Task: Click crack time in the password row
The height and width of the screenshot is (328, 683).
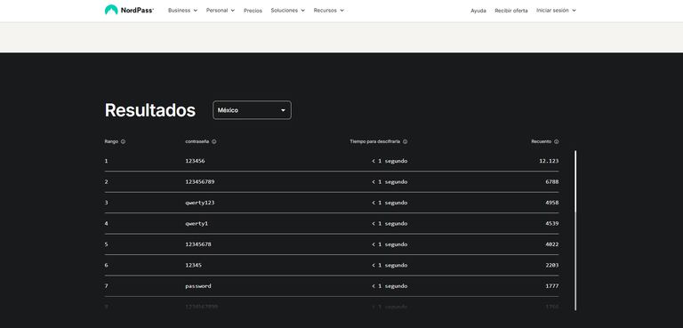Action: (390, 286)
